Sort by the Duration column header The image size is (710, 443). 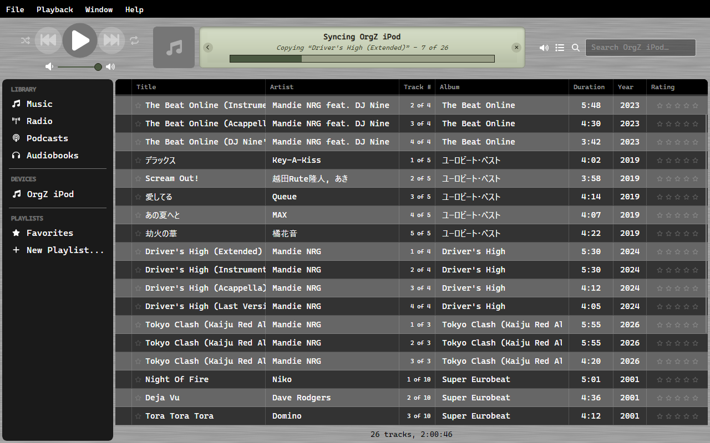click(x=591, y=87)
